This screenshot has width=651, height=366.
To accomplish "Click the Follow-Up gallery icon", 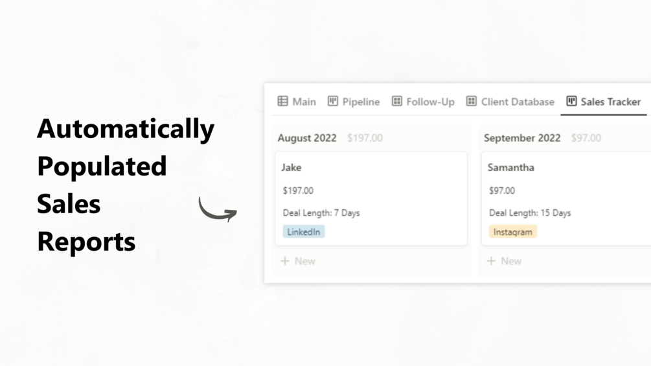I will [x=397, y=102].
